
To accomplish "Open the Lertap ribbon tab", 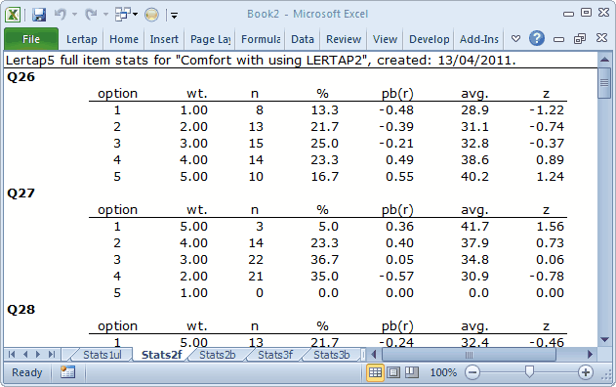I will 82,39.
